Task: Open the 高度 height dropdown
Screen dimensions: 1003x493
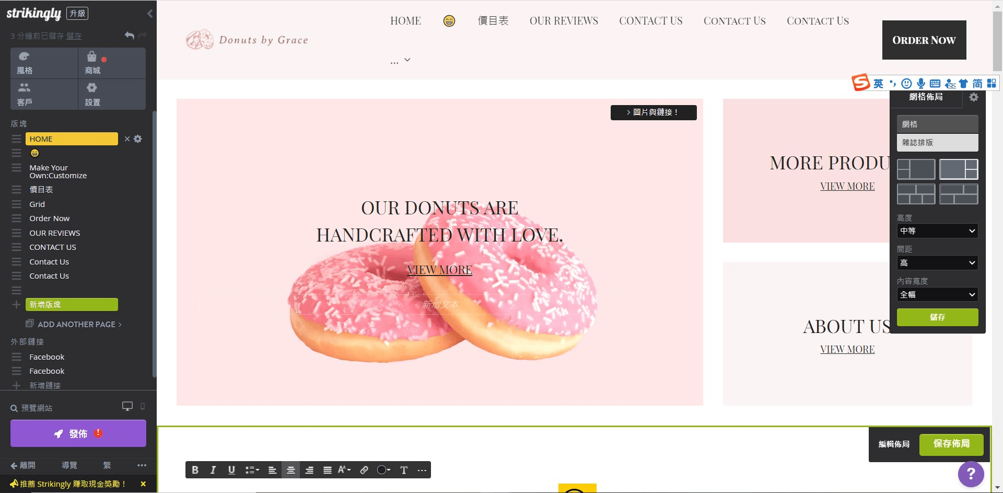Action: tap(937, 231)
